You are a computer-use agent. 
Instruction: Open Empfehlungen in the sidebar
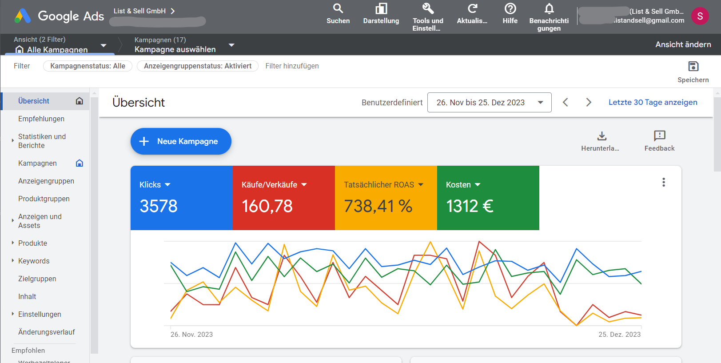(41, 119)
